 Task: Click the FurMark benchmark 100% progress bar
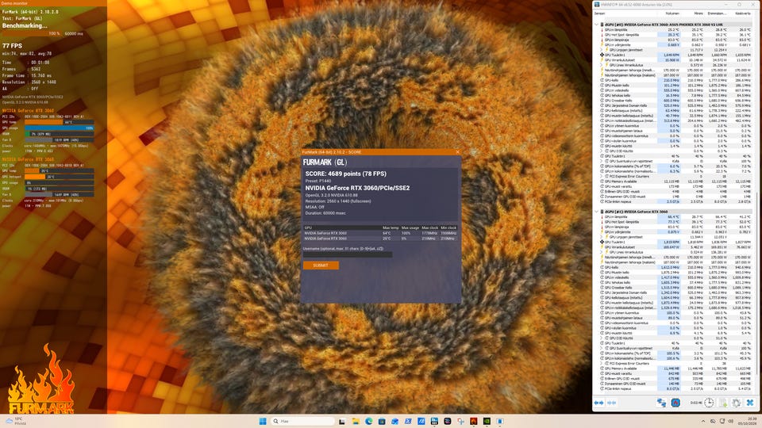[x=31, y=33]
